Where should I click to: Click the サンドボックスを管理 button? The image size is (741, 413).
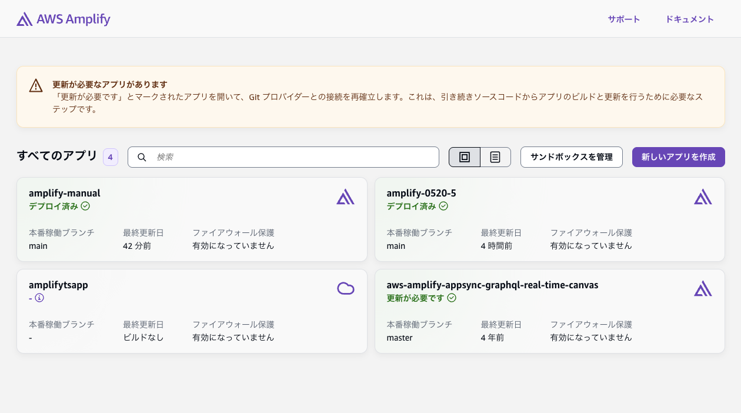tap(572, 157)
